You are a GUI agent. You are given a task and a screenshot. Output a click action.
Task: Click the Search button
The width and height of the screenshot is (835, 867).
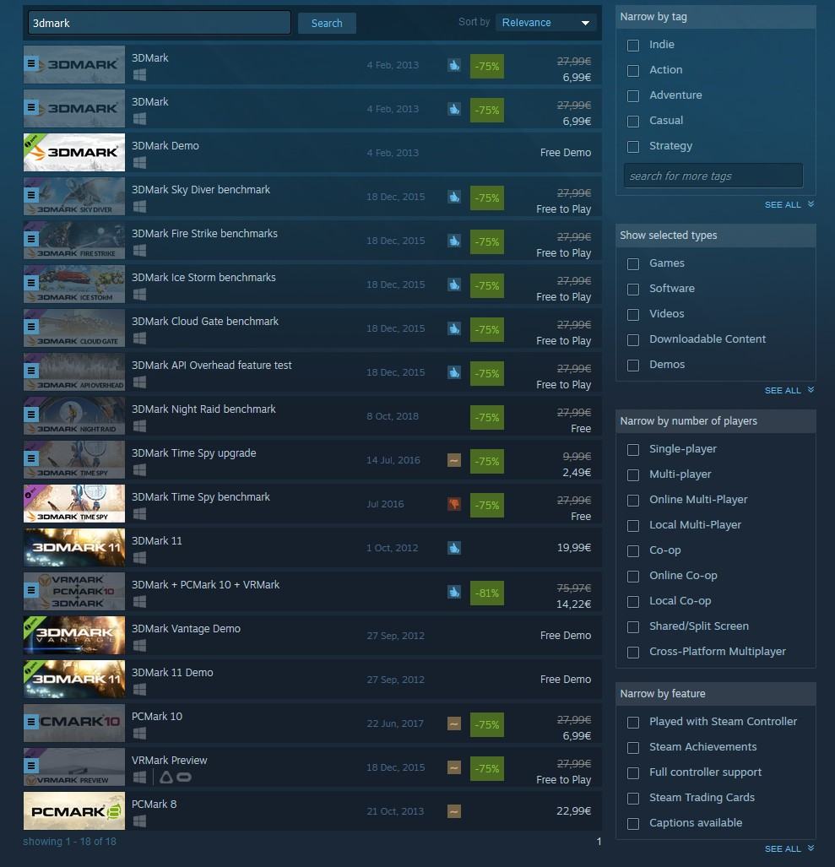(x=327, y=24)
